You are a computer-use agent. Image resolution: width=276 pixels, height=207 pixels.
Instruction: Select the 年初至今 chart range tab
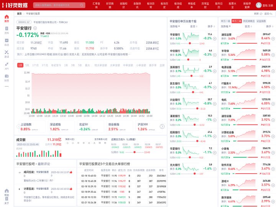point(56,65)
